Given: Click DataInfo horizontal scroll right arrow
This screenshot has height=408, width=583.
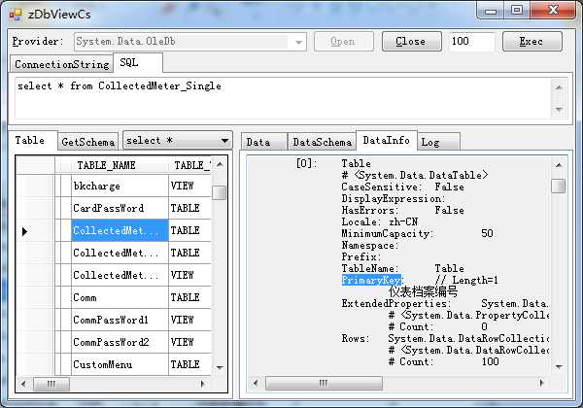Looking at the screenshot, I should pyautogui.click(x=542, y=383).
